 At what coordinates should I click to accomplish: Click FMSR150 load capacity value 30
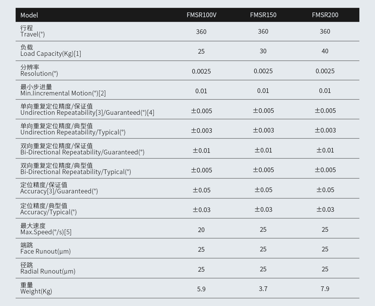[x=263, y=51]
